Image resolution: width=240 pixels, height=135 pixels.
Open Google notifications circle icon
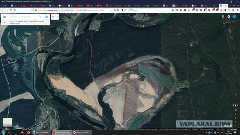click(x=229, y=16)
